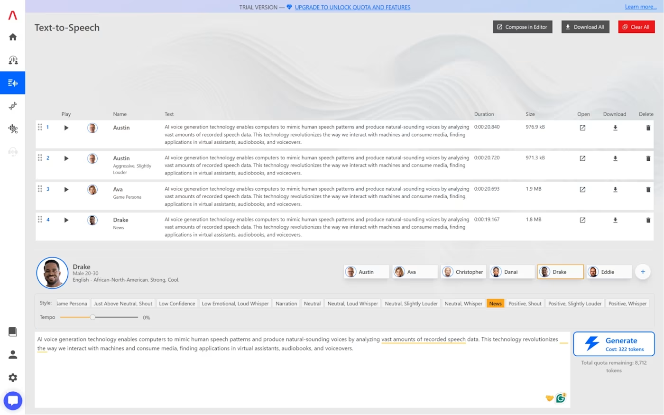Open the settings gear in the sidebar
The width and height of the screenshot is (664, 415).
click(x=13, y=378)
